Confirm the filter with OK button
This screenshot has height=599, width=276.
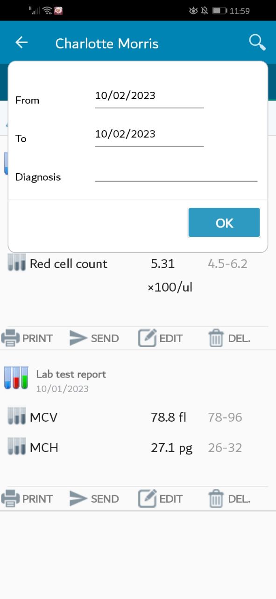coord(224,223)
